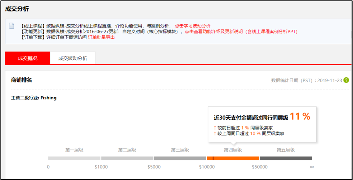The image size is (353, 180).
Task: Click the 第三层级 gray bar segment
Action: point(180,158)
